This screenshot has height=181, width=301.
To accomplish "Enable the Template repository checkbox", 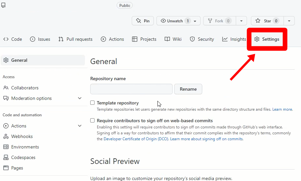I will click(x=92, y=103).
